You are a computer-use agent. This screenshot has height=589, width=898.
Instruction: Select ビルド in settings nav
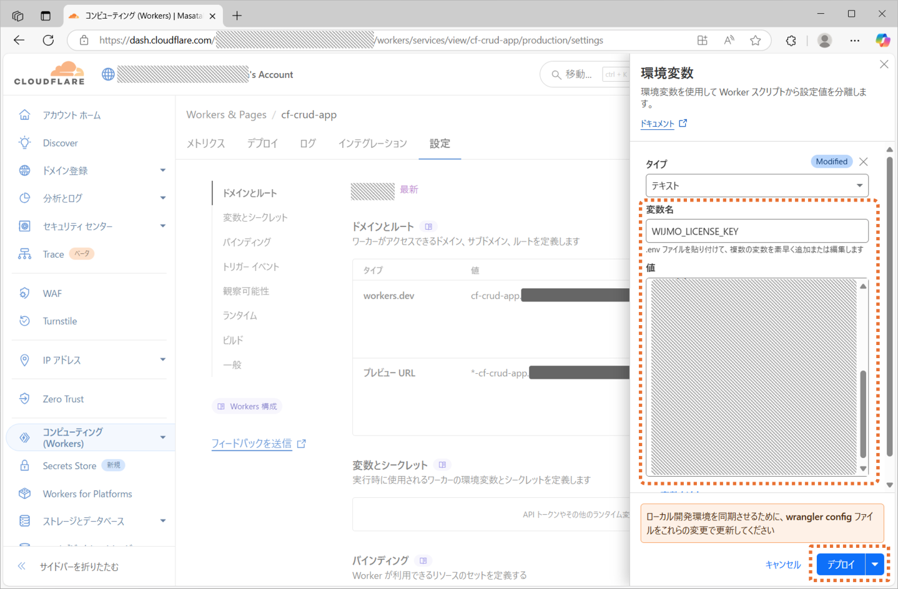233,340
